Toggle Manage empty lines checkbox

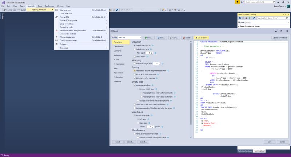coord(135,85)
